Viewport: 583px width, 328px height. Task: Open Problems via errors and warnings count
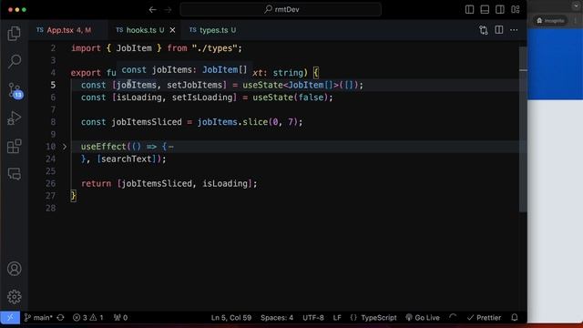point(88,318)
